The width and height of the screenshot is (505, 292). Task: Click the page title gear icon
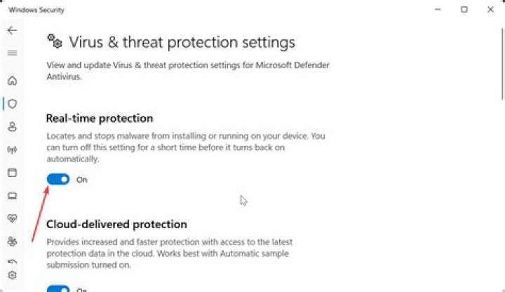[x=54, y=42]
